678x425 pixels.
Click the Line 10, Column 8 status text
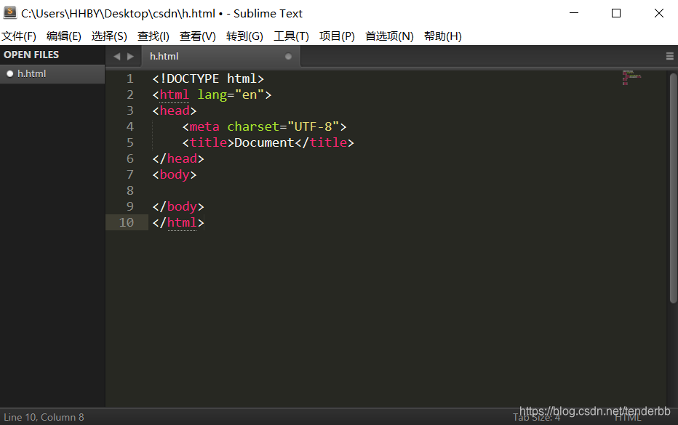tap(44, 417)
